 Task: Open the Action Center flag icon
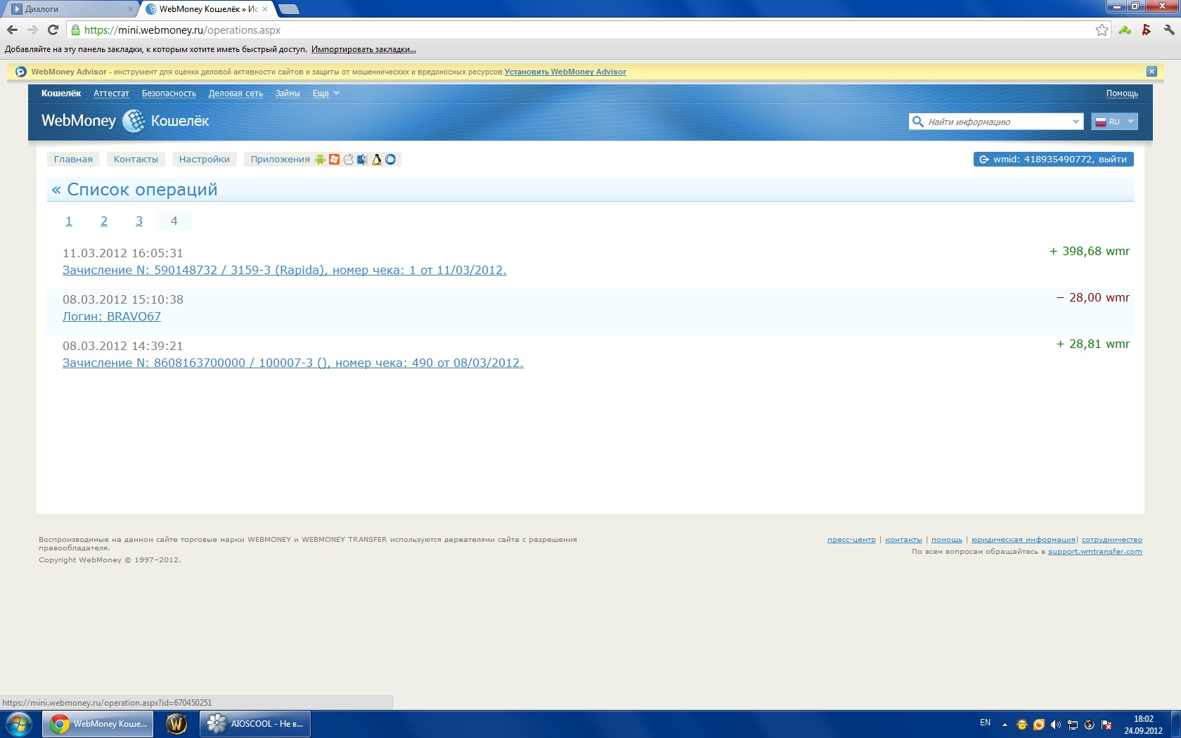pos(1106,725)
